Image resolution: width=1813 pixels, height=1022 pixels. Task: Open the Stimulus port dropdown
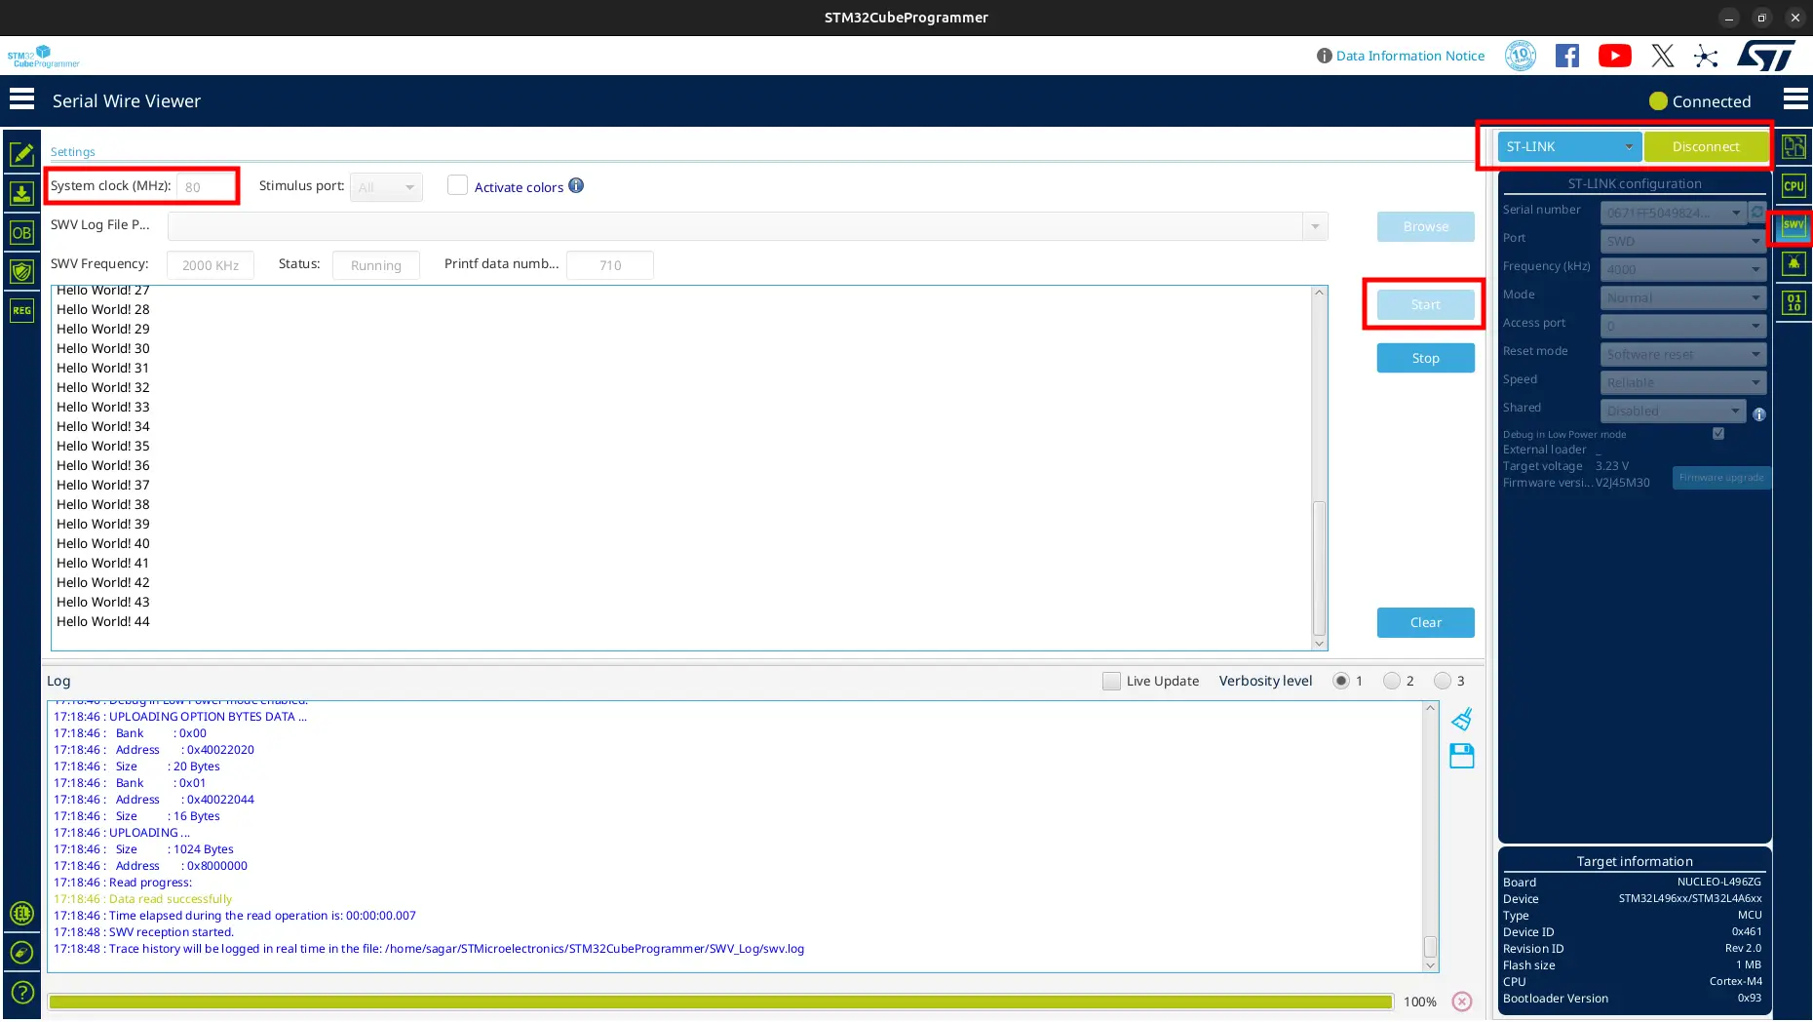[386, 187]
